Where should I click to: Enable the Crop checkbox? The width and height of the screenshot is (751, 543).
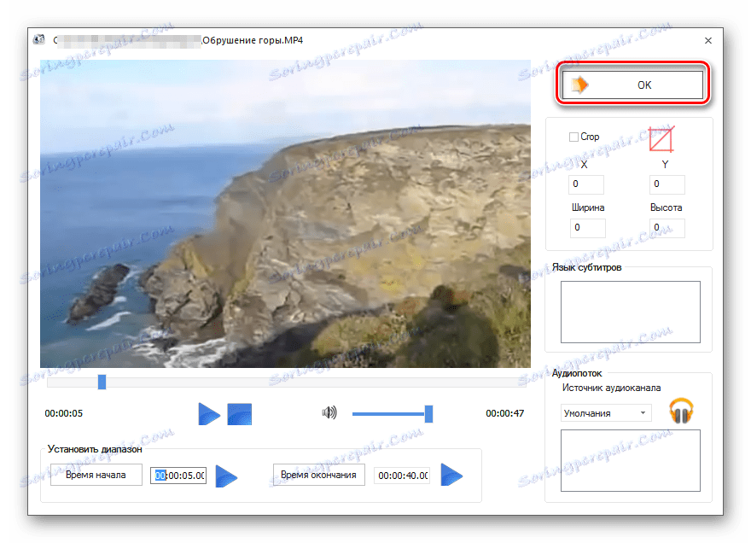(x=573, y=137)
